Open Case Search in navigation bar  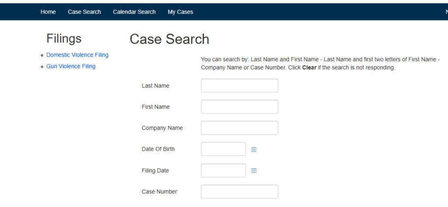click(x=84, y=12)
